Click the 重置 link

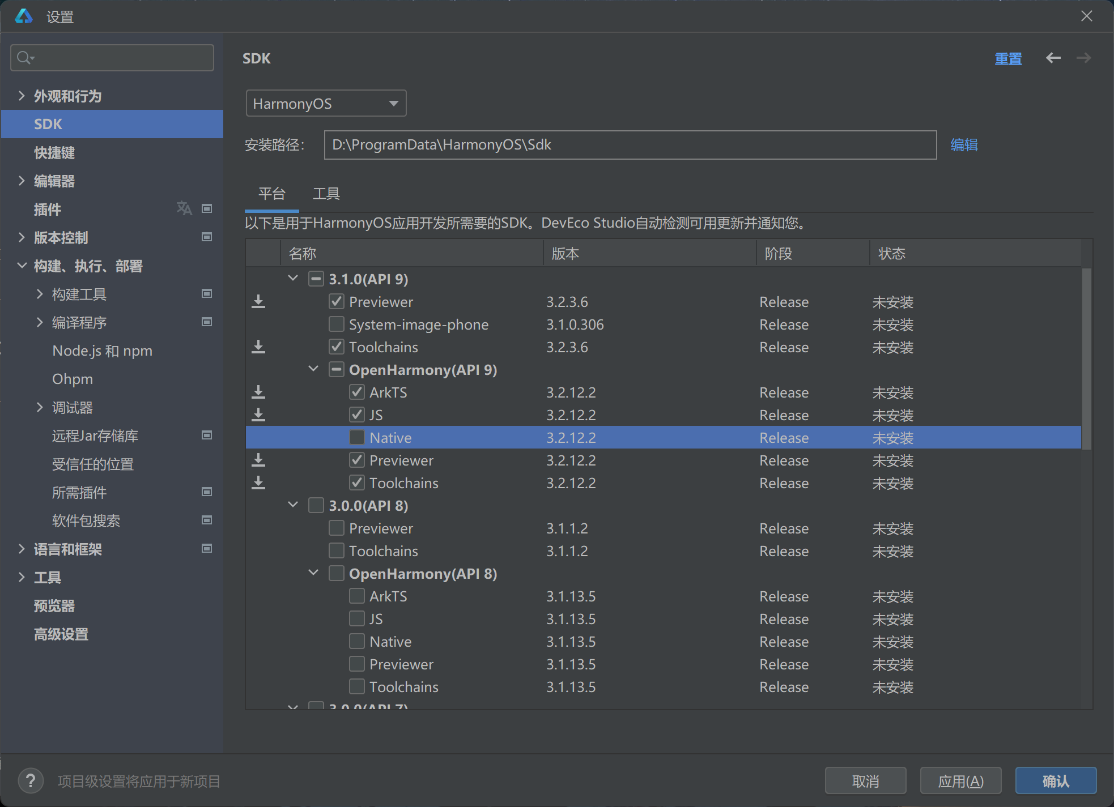[x=1008, y=58]
